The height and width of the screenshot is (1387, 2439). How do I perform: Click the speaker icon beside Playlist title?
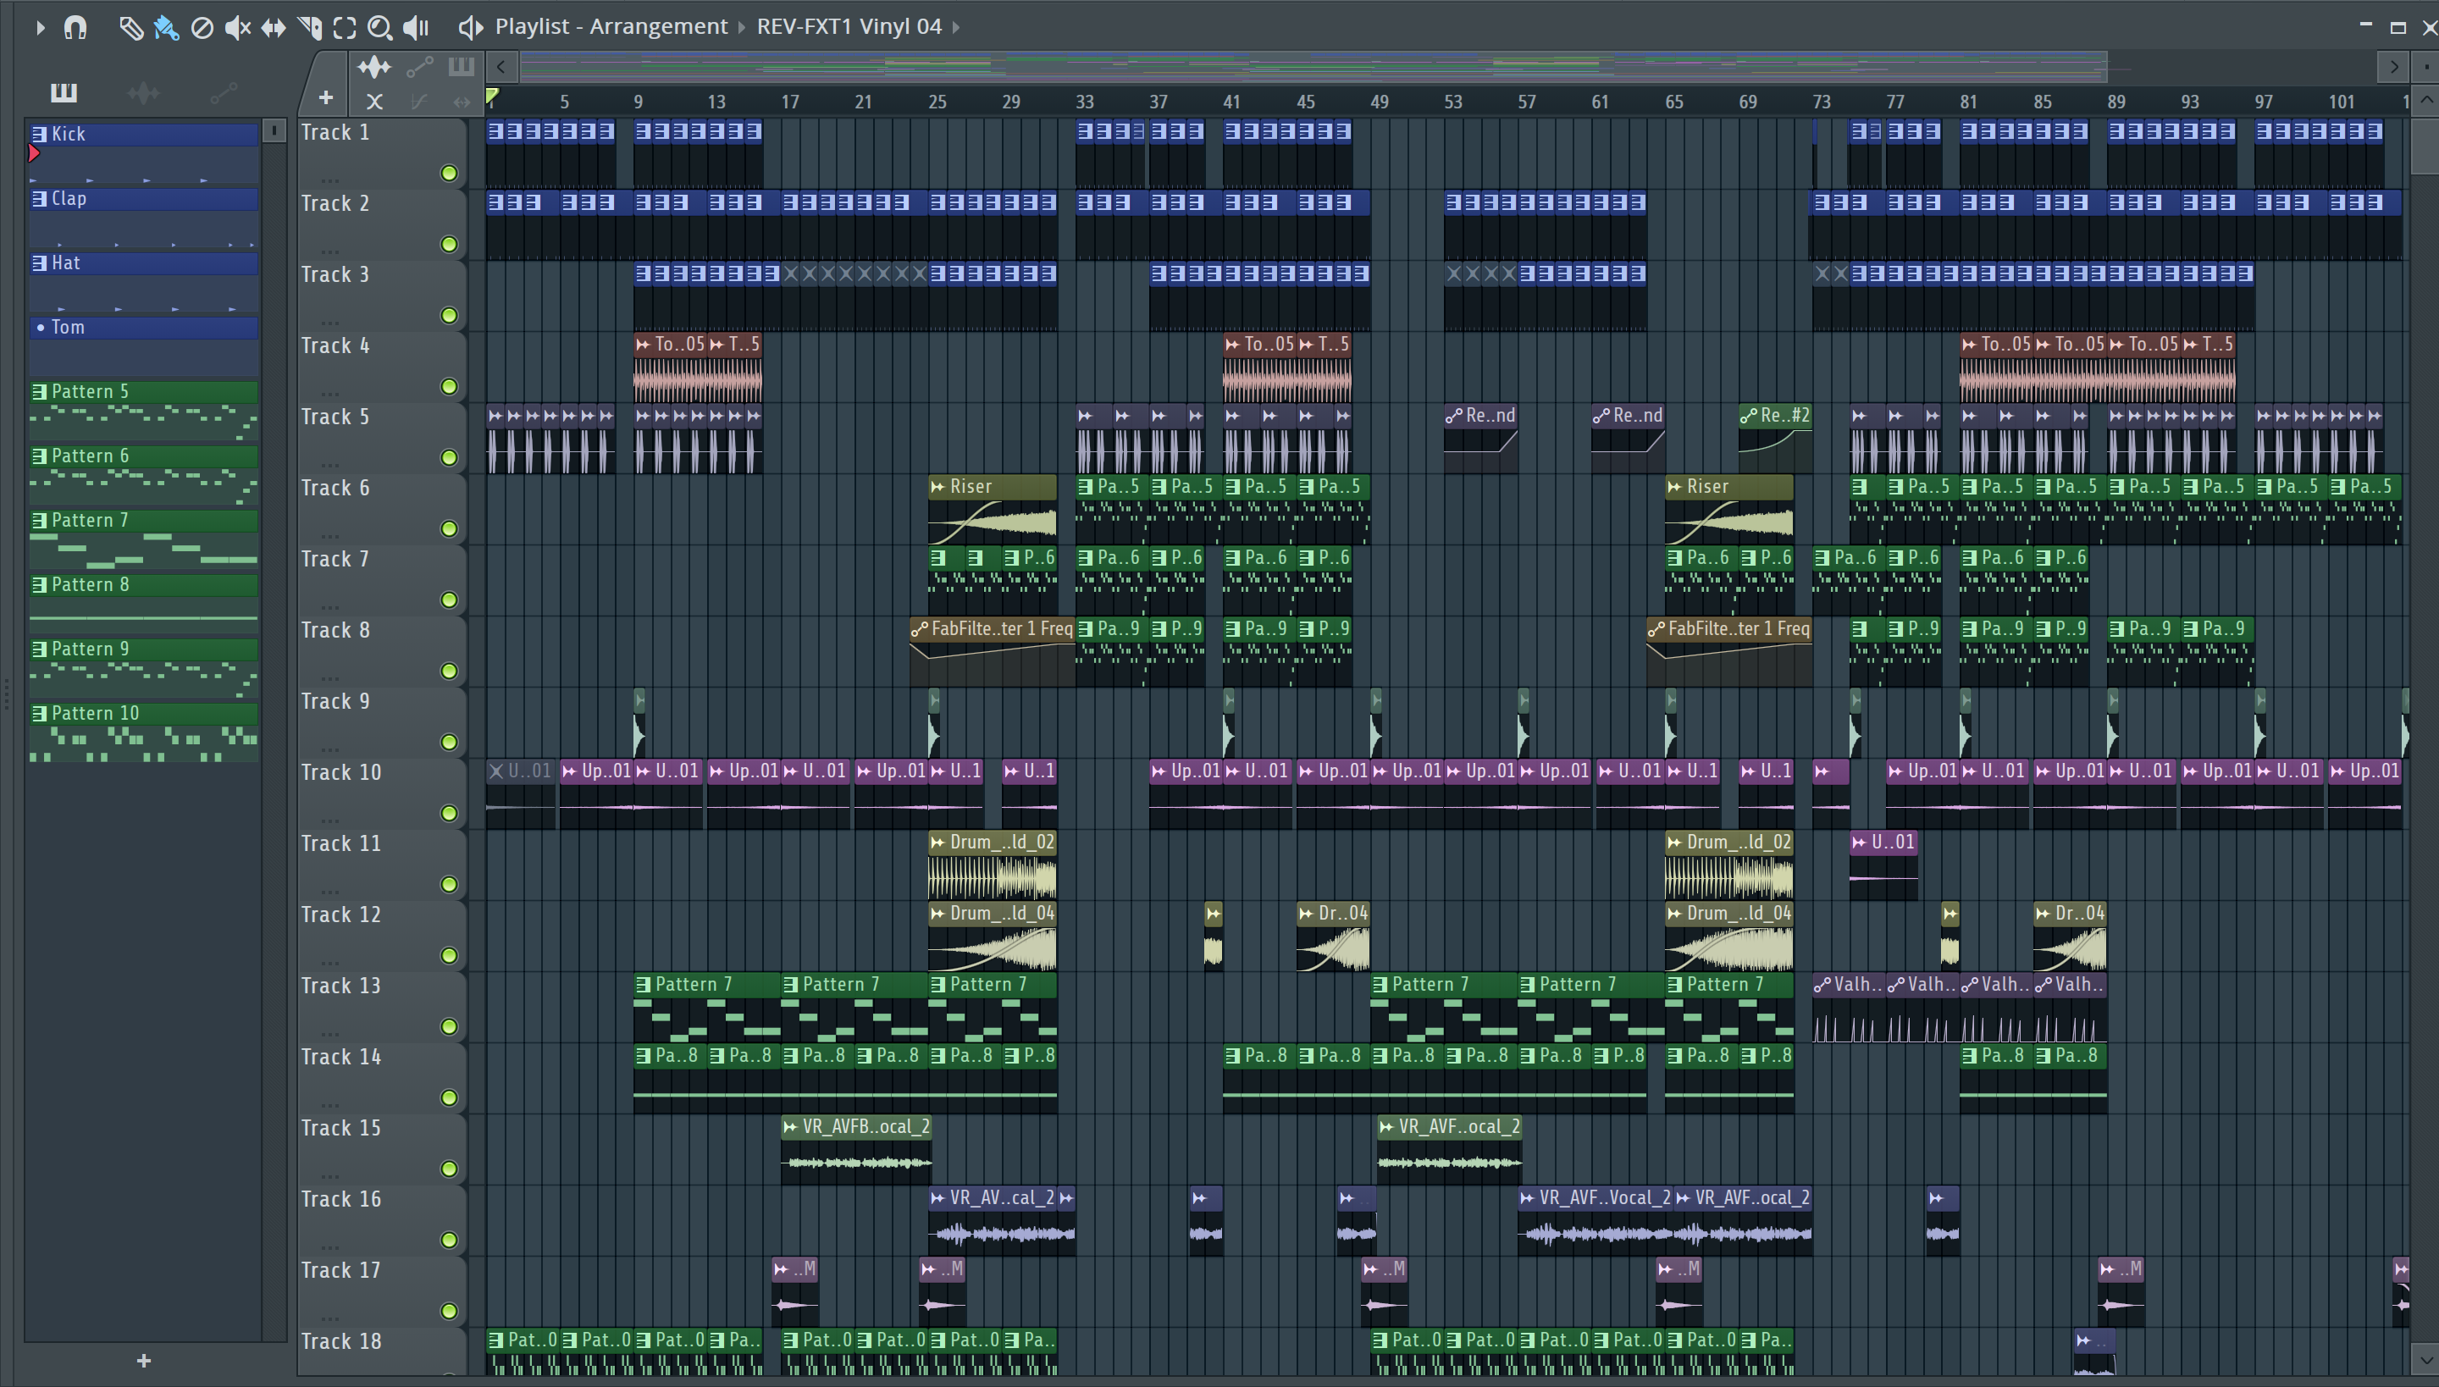tap(471, 28)
